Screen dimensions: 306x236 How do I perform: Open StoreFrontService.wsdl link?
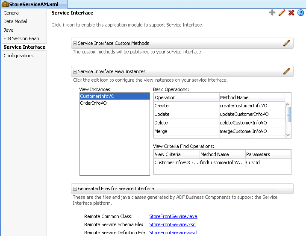click(173, 233)
